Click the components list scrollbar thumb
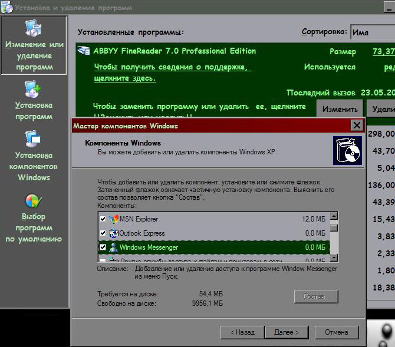The height and width of the screenshot is (347, 395). click(334, 227)
